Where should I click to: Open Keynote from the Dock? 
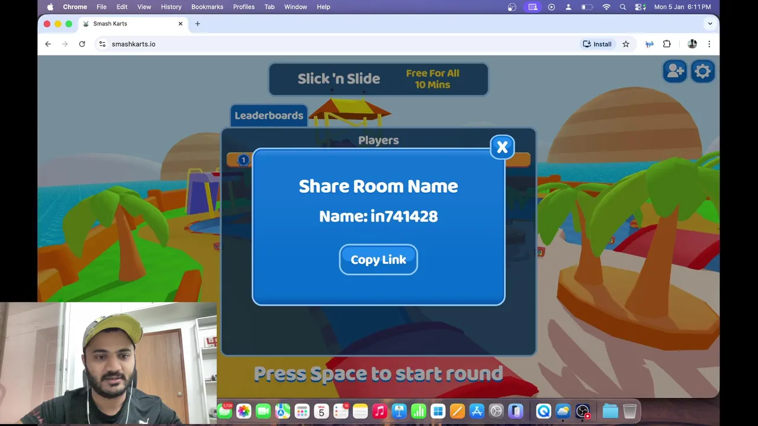[399, 411]
